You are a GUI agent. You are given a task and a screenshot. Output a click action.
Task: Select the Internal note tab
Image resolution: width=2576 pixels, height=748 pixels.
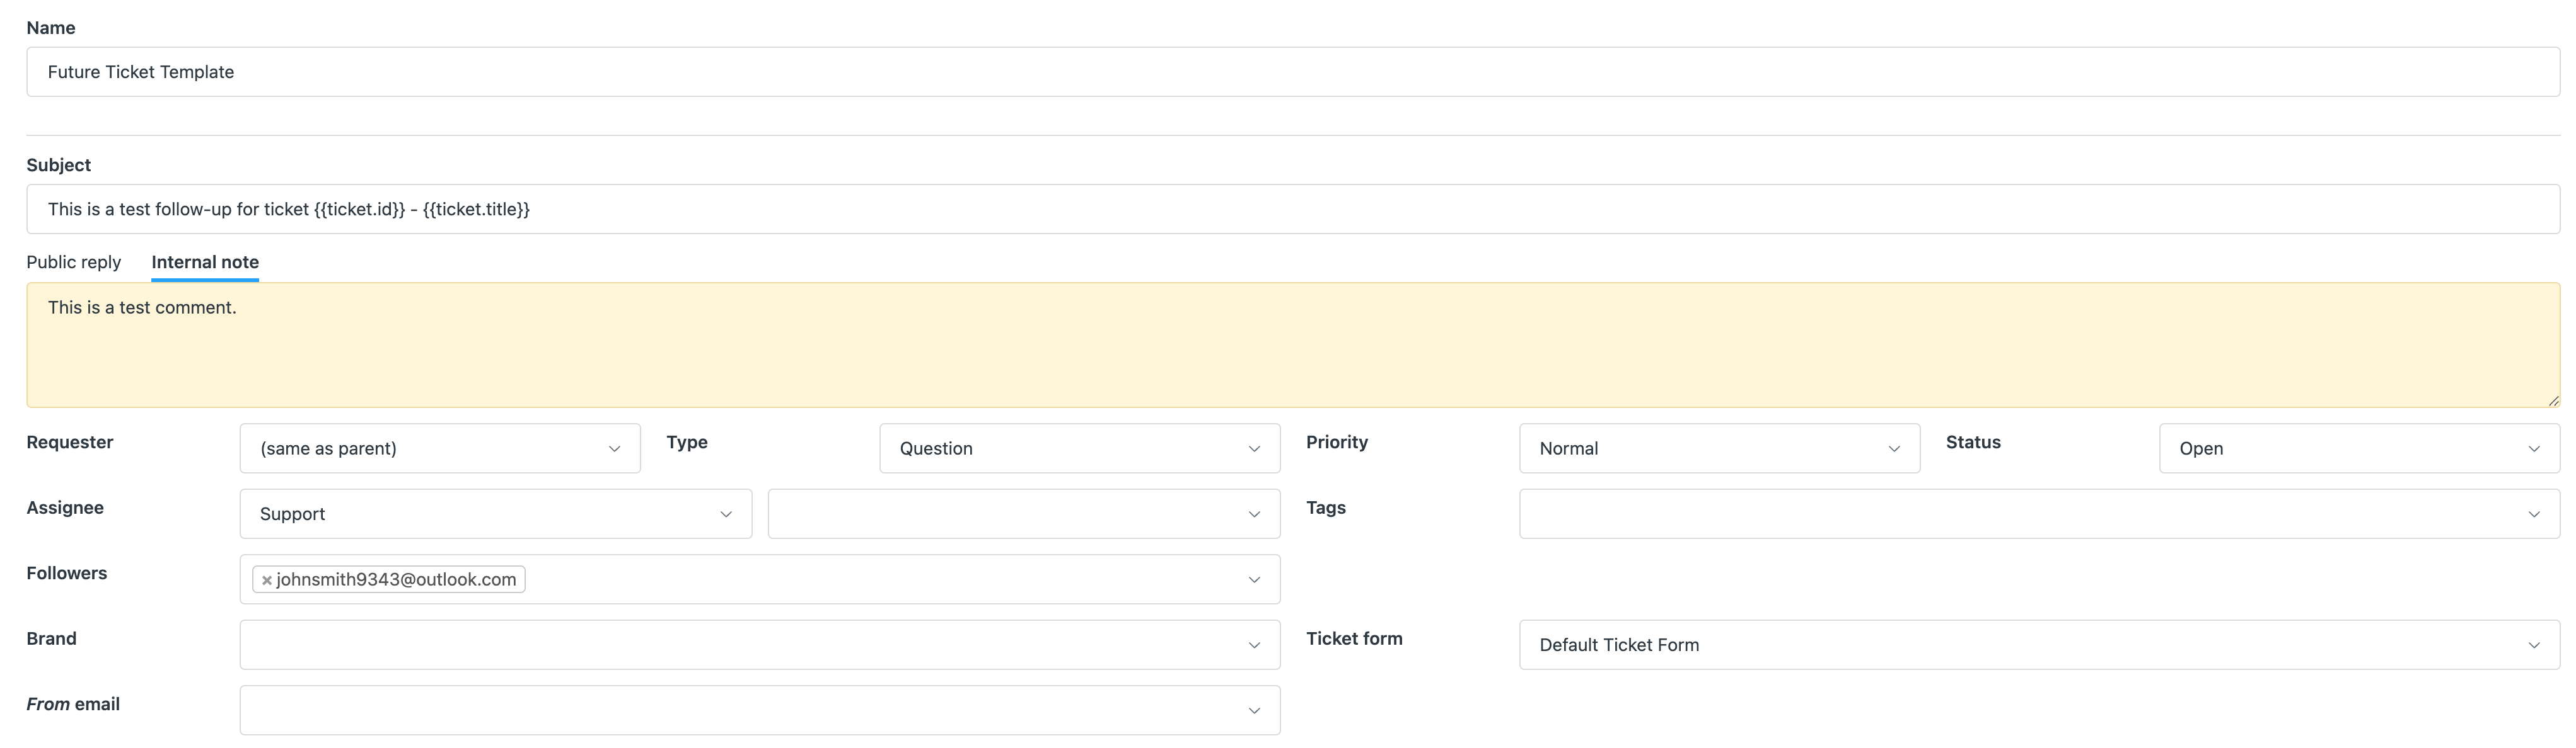point(205,262)
